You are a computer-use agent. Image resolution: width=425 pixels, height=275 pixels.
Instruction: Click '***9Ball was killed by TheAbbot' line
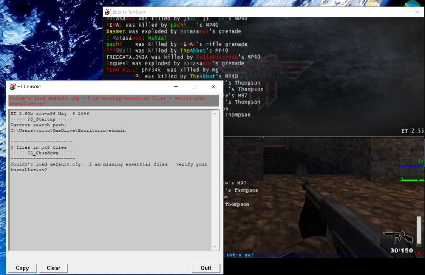(x=167, y=51)
